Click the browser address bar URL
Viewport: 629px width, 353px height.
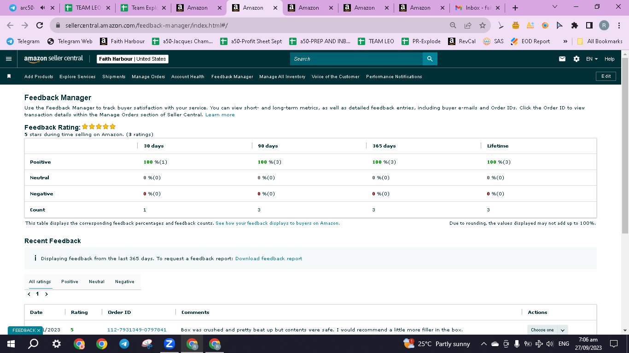[x=146, y=26]
